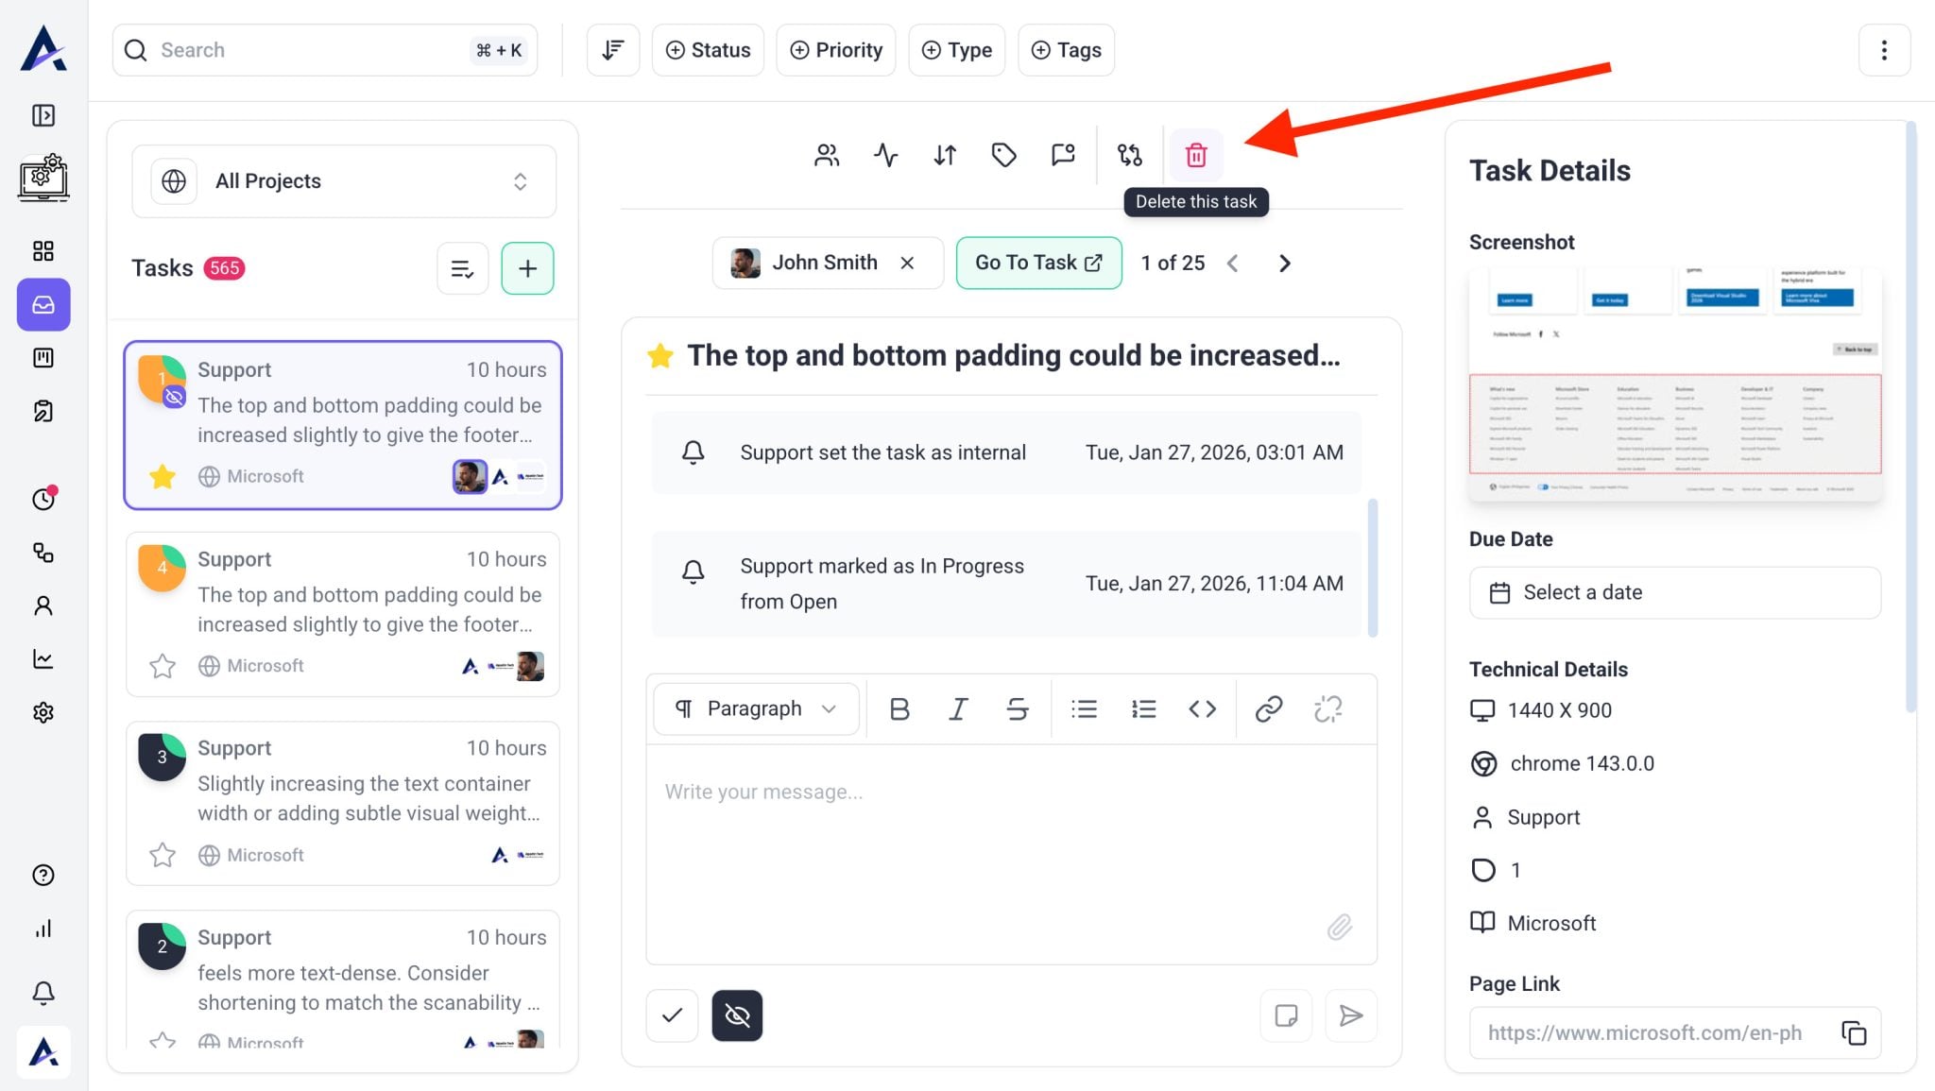Star the second Support task
Screen dimensions: 1935x1091
coord(163,666)
